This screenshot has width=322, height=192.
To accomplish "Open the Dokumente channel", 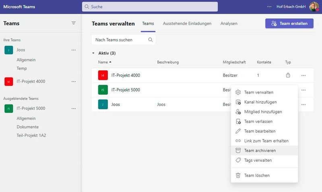I will [27, 127].
